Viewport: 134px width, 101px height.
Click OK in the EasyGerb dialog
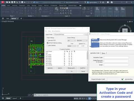point(71,71)
